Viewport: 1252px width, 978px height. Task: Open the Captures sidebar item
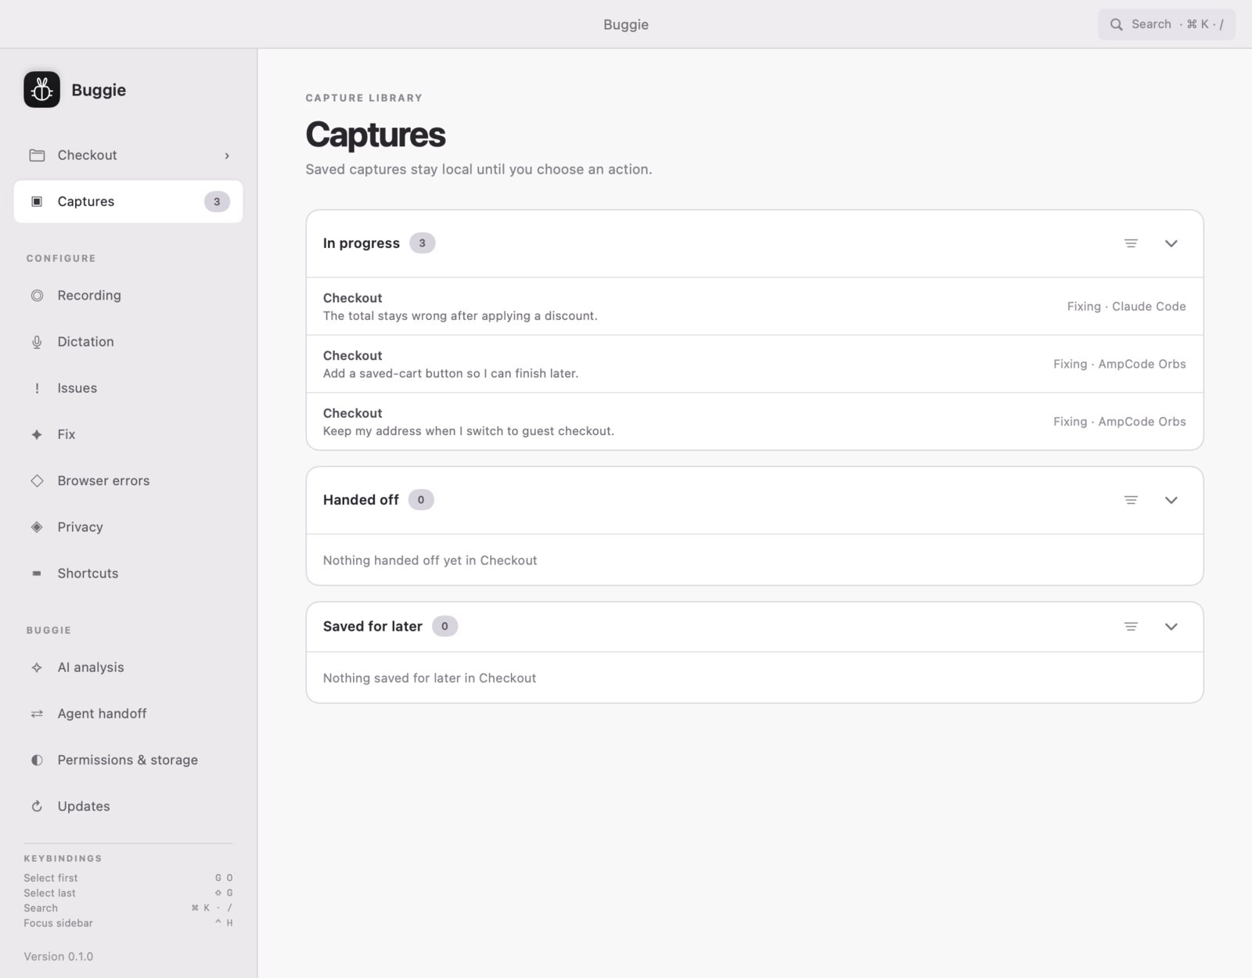pos(128,202)
